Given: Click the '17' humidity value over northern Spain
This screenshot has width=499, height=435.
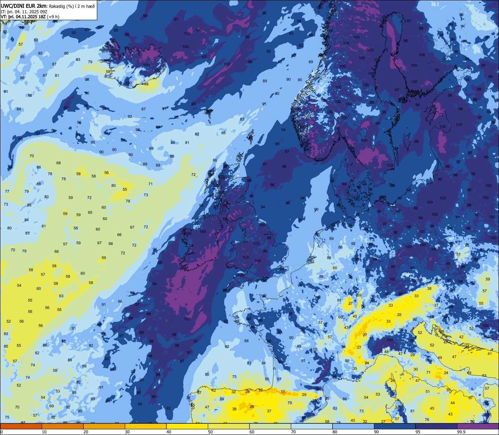Looking at the screenshot, I should coord(283,391).
